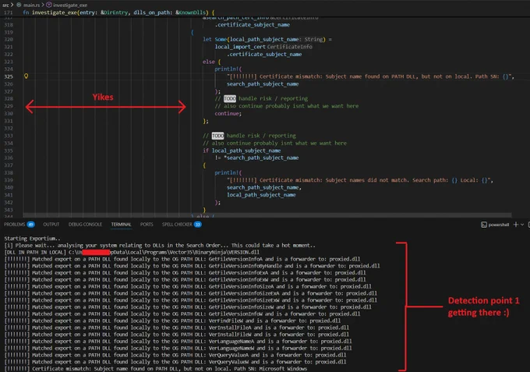Click terminal line '[i] Please wait... analysing your system'

tap(160, 245)
